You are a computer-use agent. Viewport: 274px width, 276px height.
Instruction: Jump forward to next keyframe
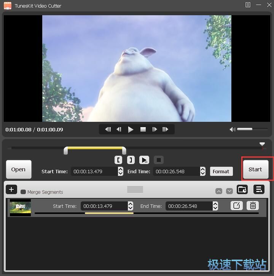click(x=165, y=129)
